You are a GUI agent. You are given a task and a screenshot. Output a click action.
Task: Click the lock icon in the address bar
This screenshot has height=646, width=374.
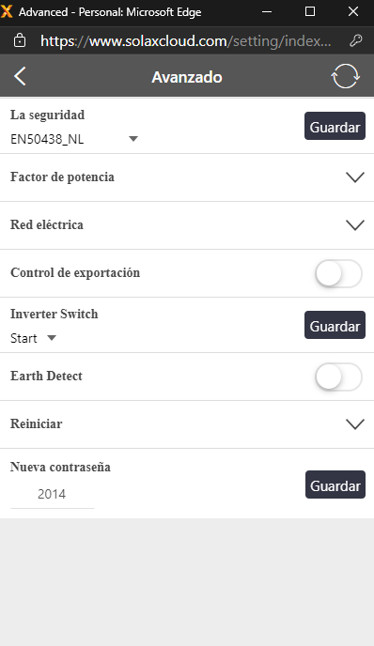(x=20, y=40)
